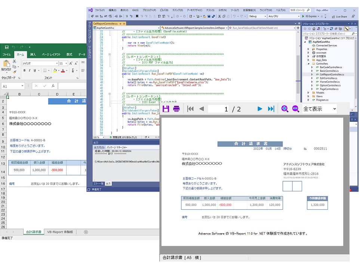Open the ヘルプ(H) menu in Visual Studio
This screenshot has width=359, height=269.
pos(281,10)
